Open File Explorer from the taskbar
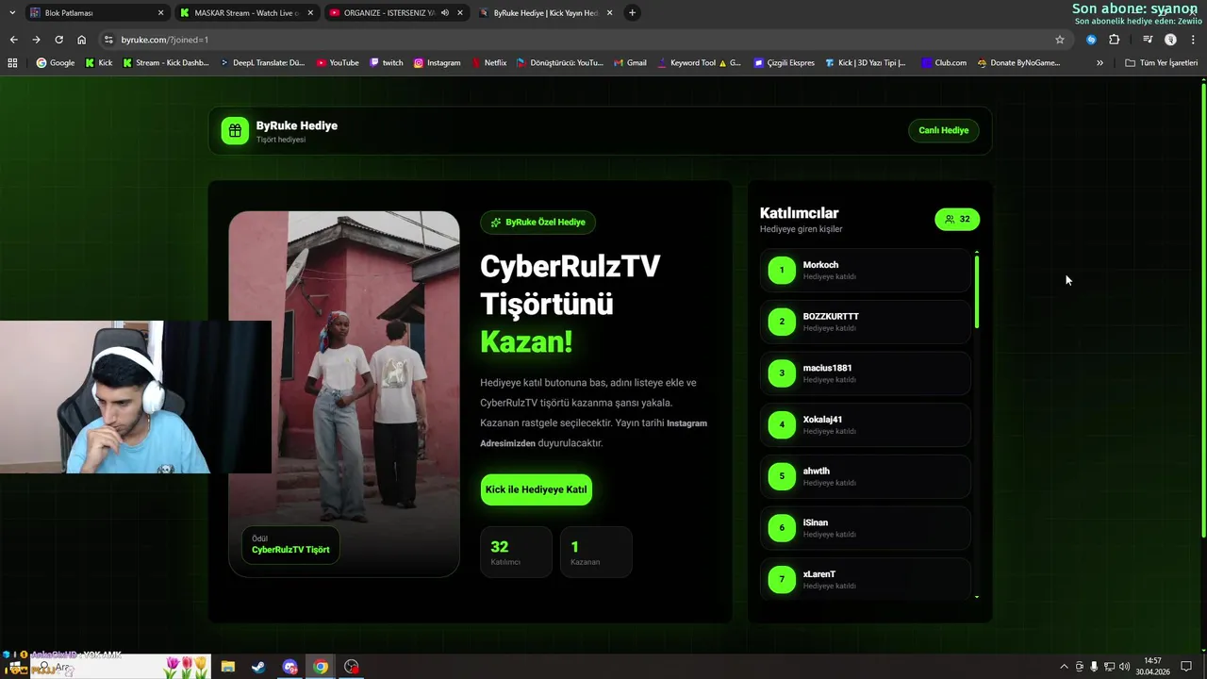This screenshot has width=1207, height=679. point(228,667)
